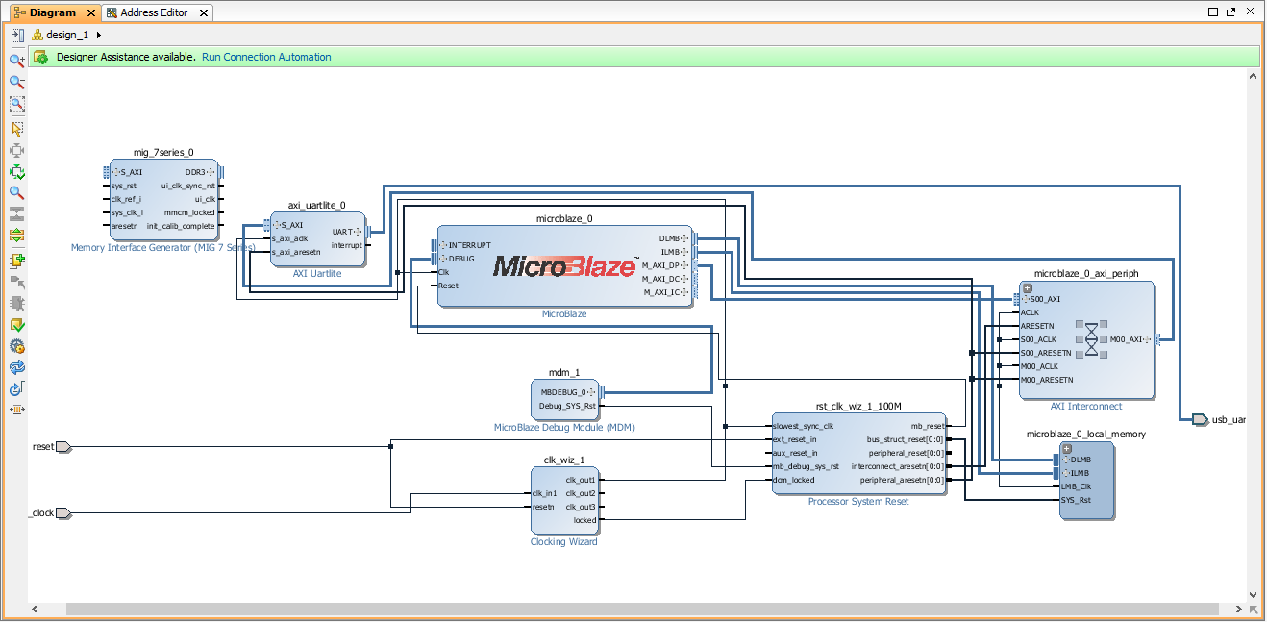The image size is (1267, 622).
Task: Select the Clocking Wizard block label
Action: (x=564, y=542)
